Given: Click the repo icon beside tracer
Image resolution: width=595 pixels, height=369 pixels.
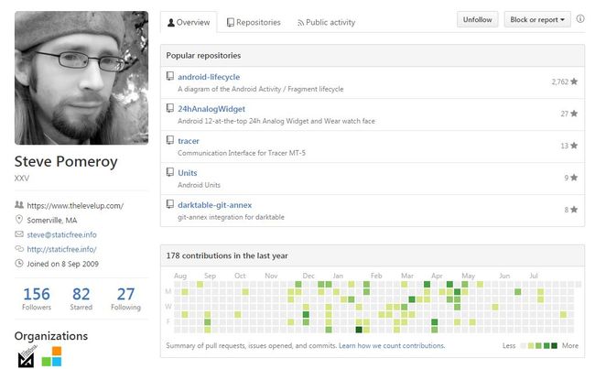Looking at the screenshot, I should [170, 140].
